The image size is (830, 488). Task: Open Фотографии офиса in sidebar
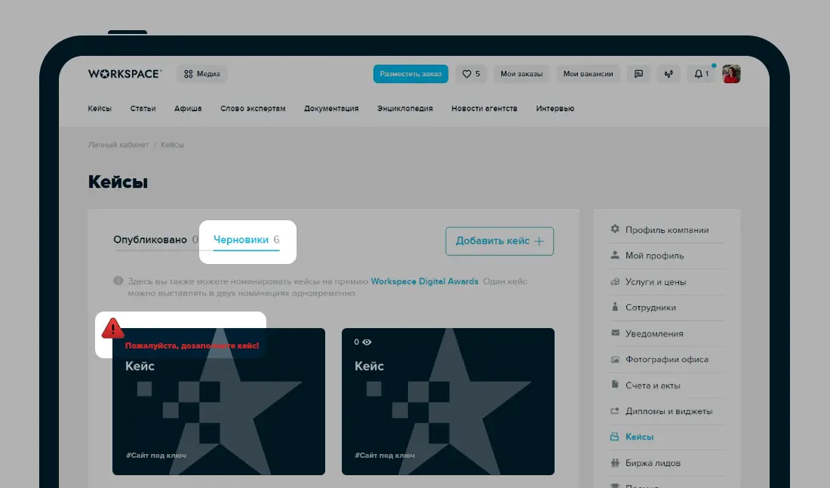pos(667,359)
